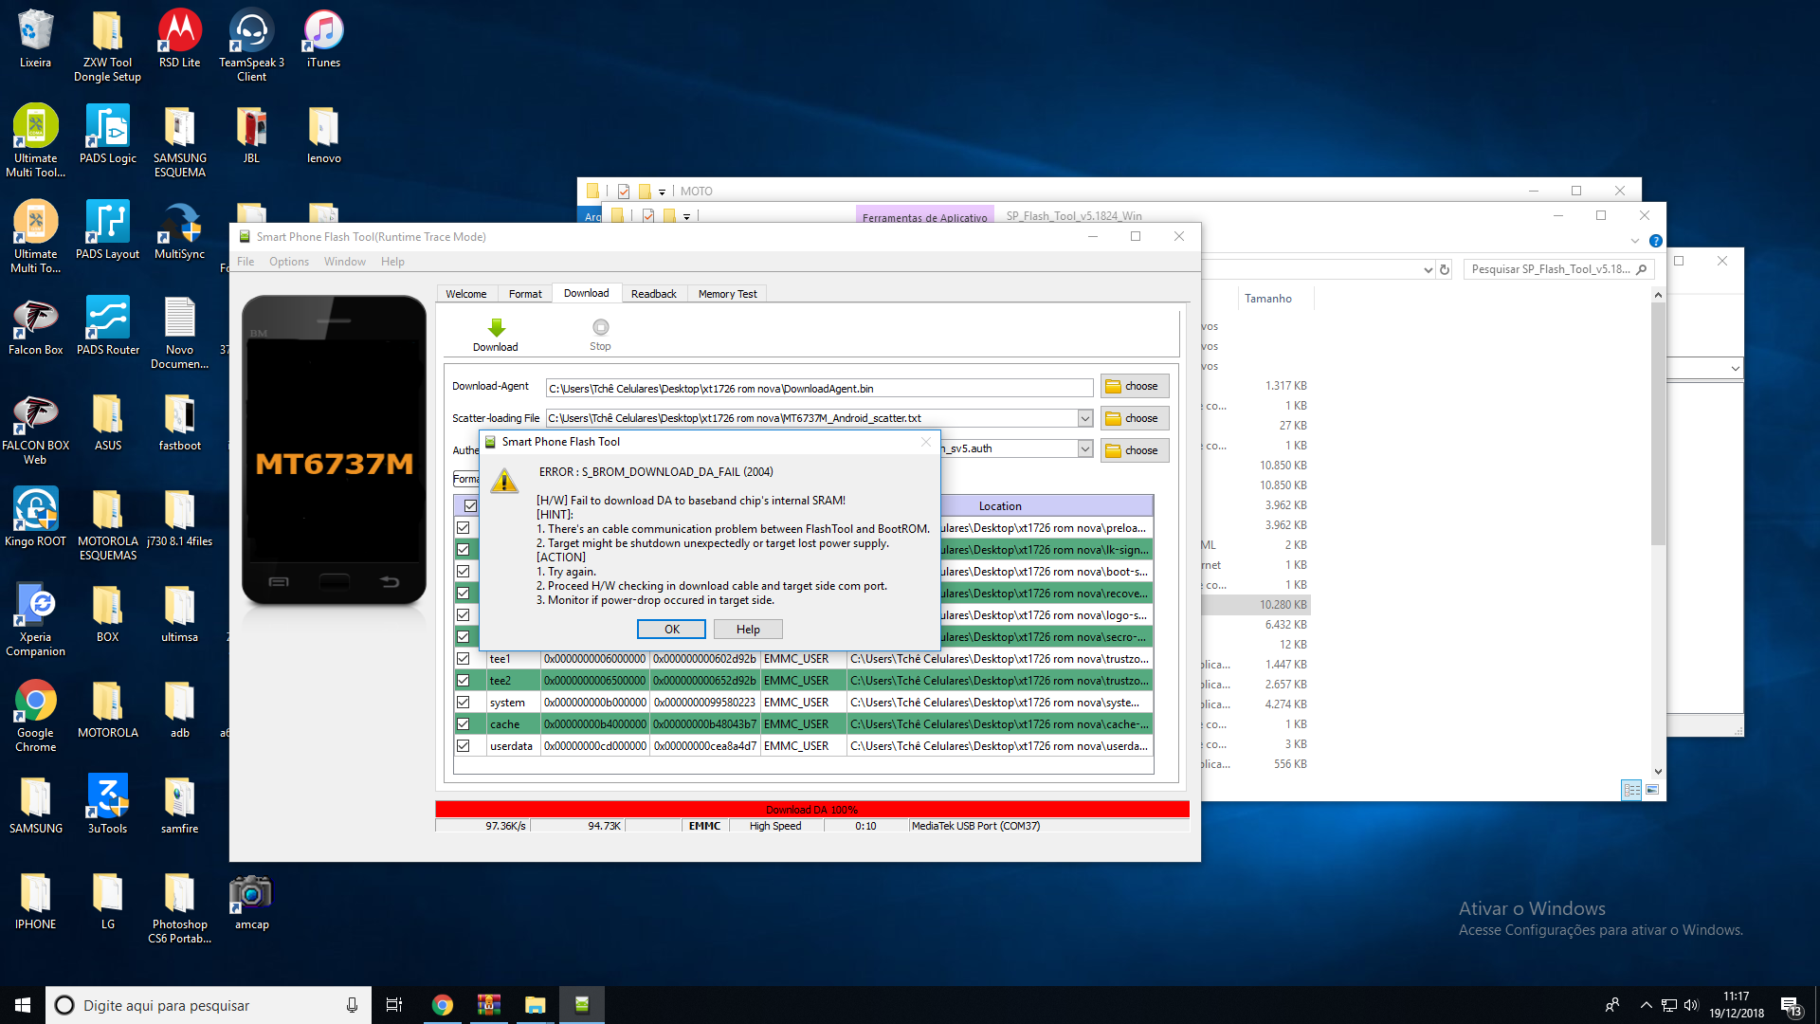The image size is (1820, 1024).
Task: Click Chrome icon in the taskbar
Action: (443, 1005)
